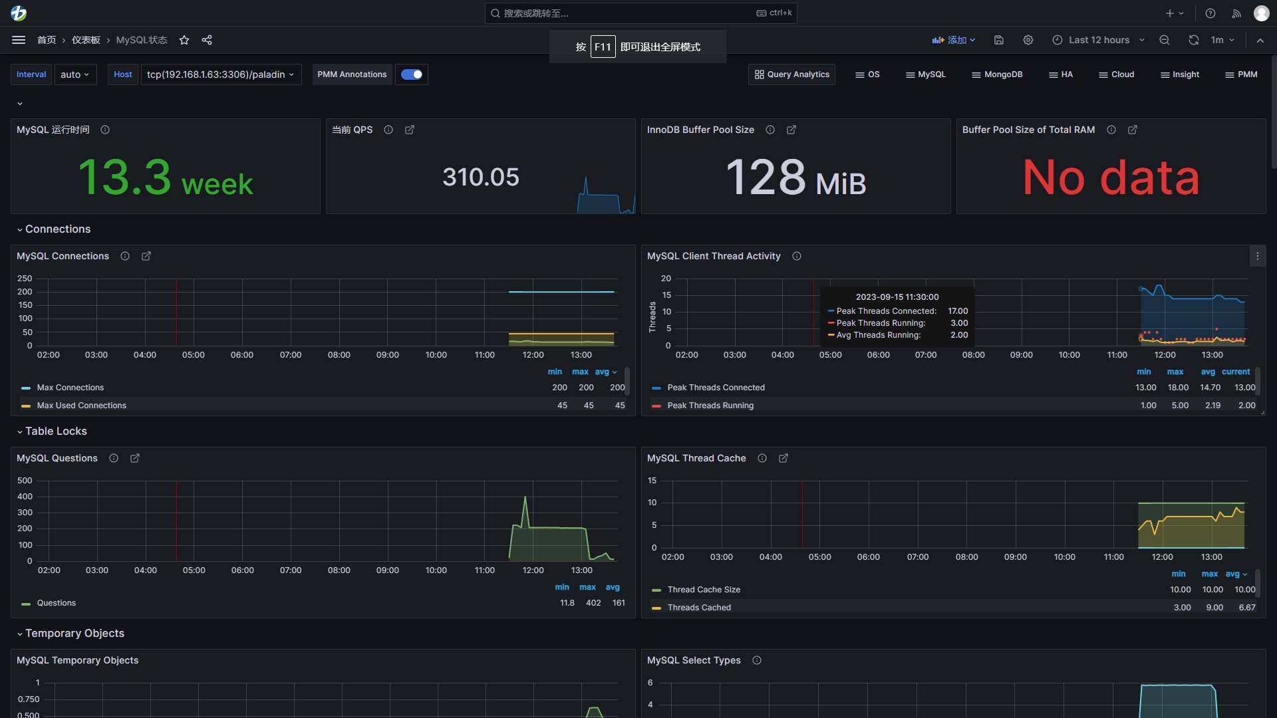Collapse the unnamed top row chevron
Viewport: 1277px width, 718px height.
(x=20, y=104)
